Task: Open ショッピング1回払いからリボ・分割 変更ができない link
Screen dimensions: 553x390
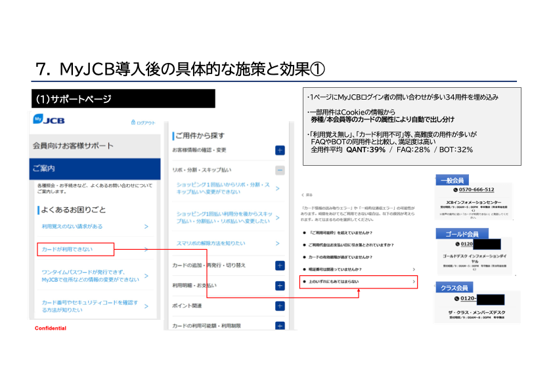Action: coord(223,188)
